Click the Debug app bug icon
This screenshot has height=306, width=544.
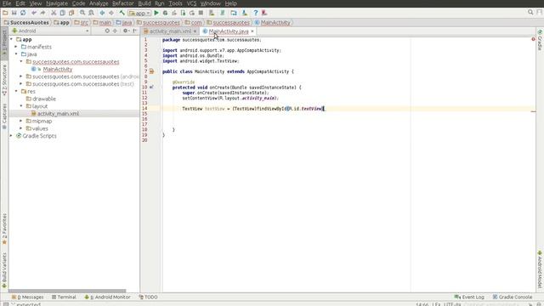tap(165, 13)
